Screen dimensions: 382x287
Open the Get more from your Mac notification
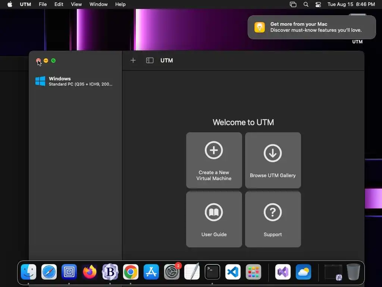point(311,27)
